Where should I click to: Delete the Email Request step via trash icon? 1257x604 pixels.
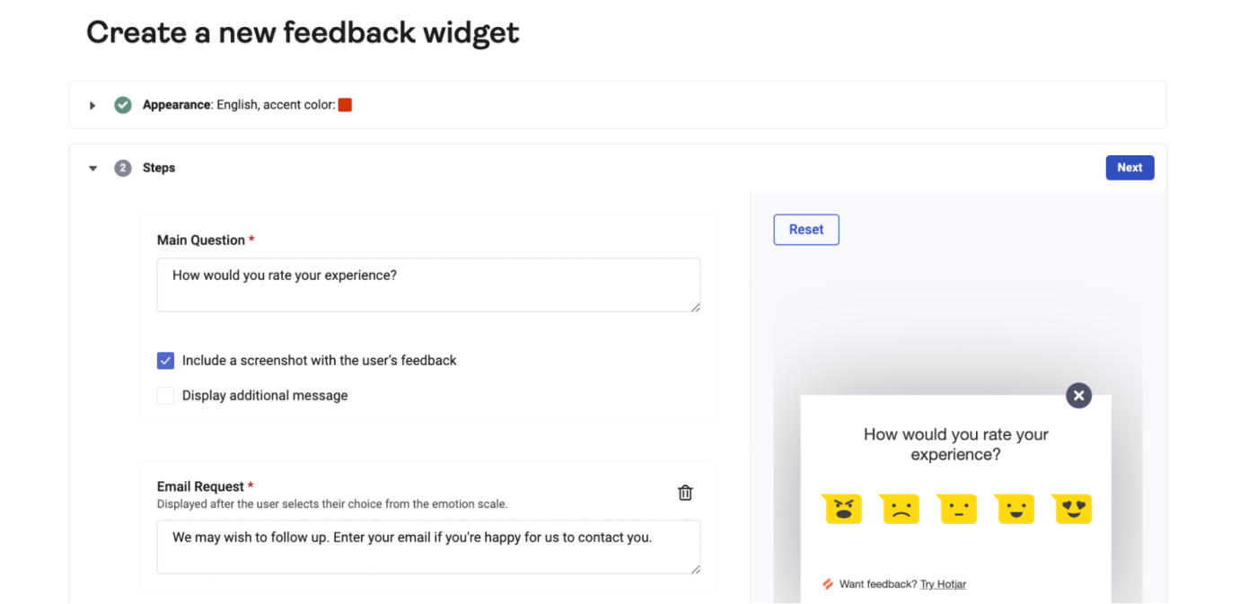[685, 493]
